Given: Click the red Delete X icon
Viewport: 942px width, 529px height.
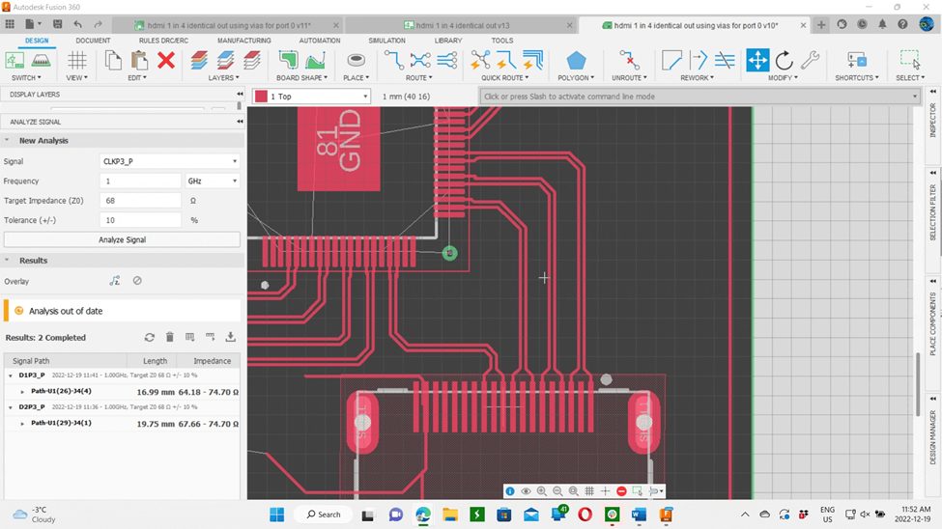Looking at the screenshot, I should [166, 61].
